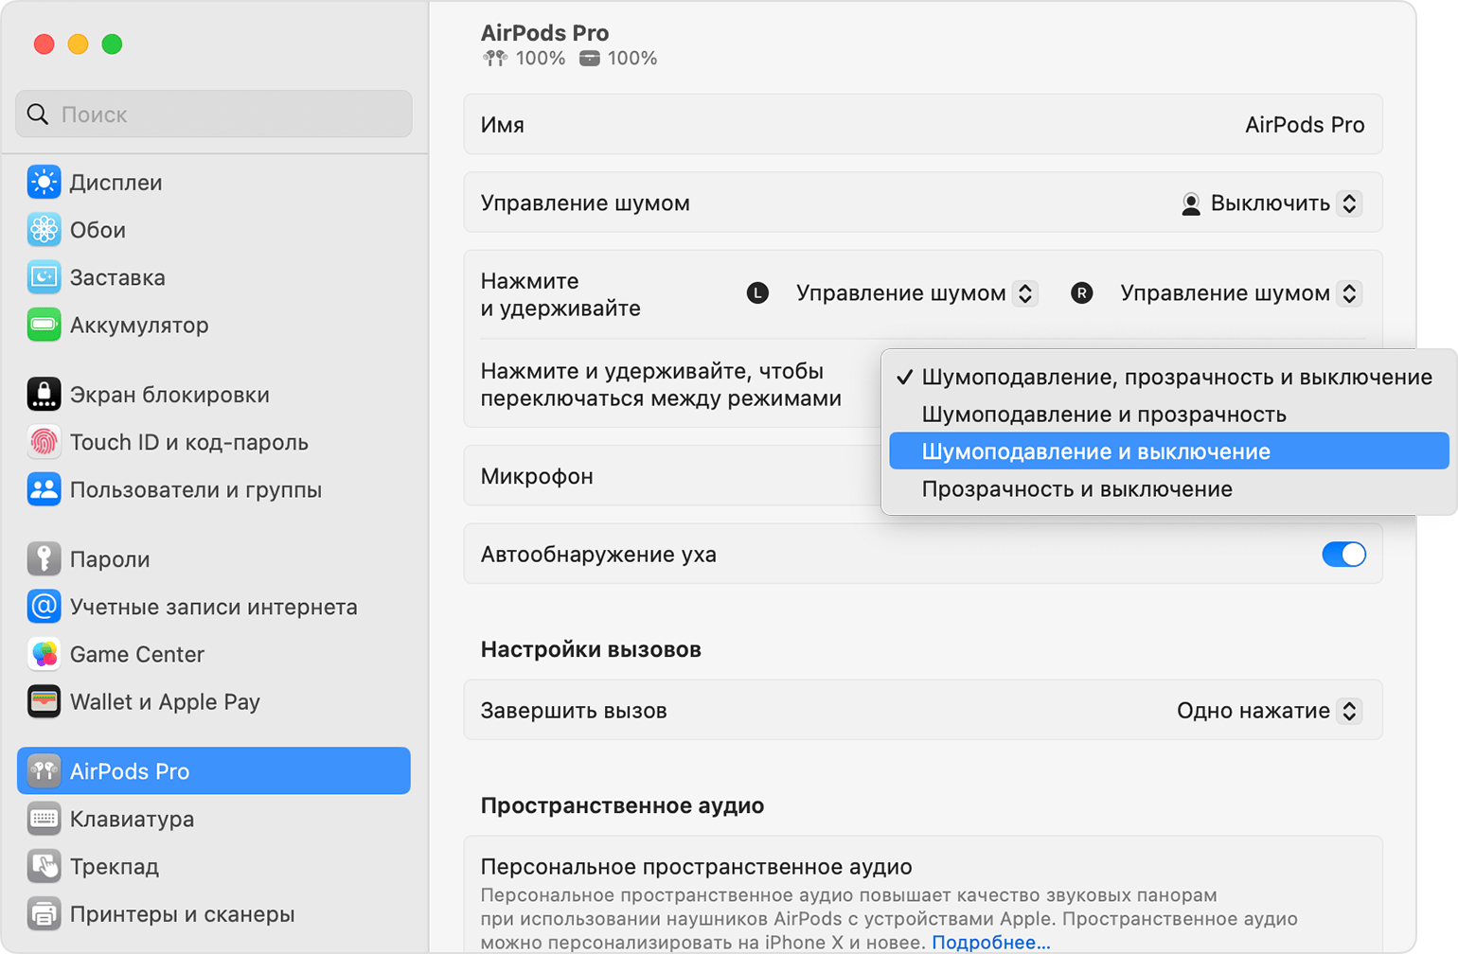Click the Game Center icon
Image resolution: width=1458 pixels, height=954 pixels.
click(x=44, y=654)
